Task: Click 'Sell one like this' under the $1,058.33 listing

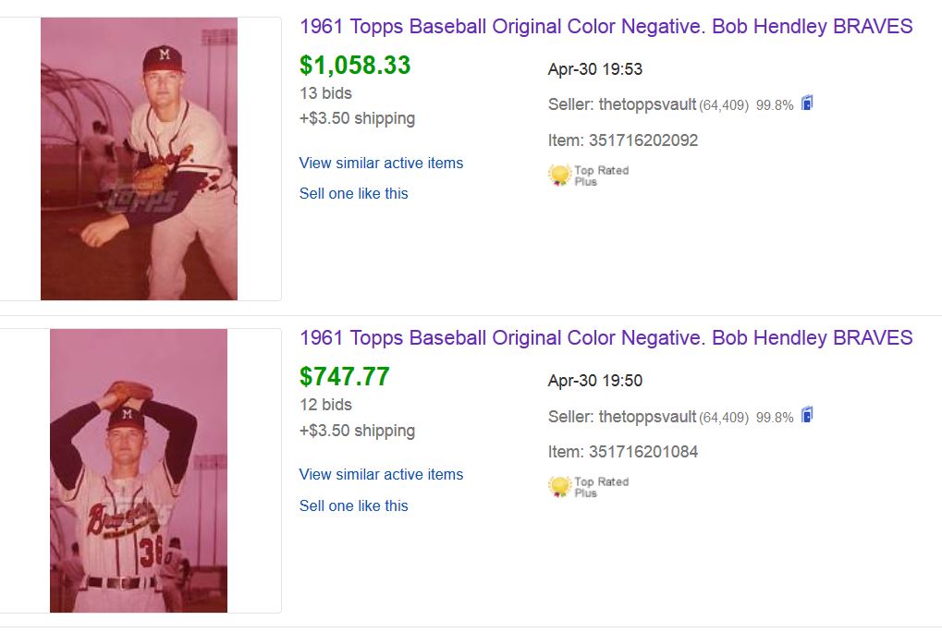Action: 353,193
